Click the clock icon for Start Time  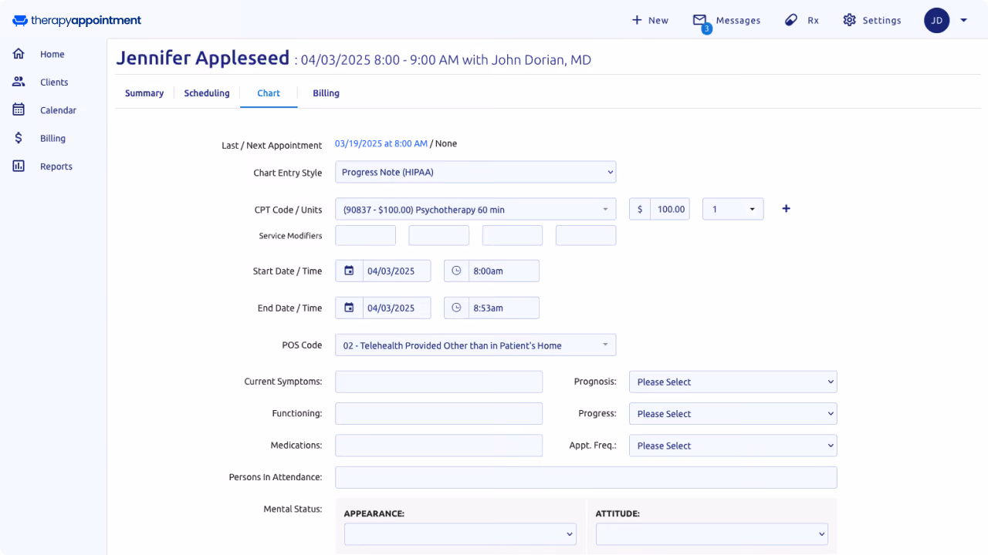click(x=456, y=271)
